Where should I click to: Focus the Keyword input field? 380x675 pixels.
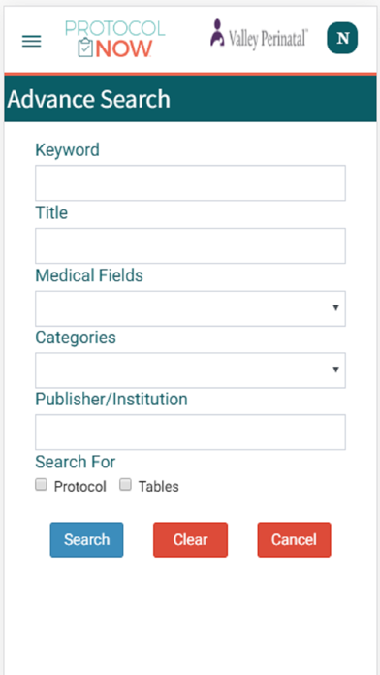[190, 183]
